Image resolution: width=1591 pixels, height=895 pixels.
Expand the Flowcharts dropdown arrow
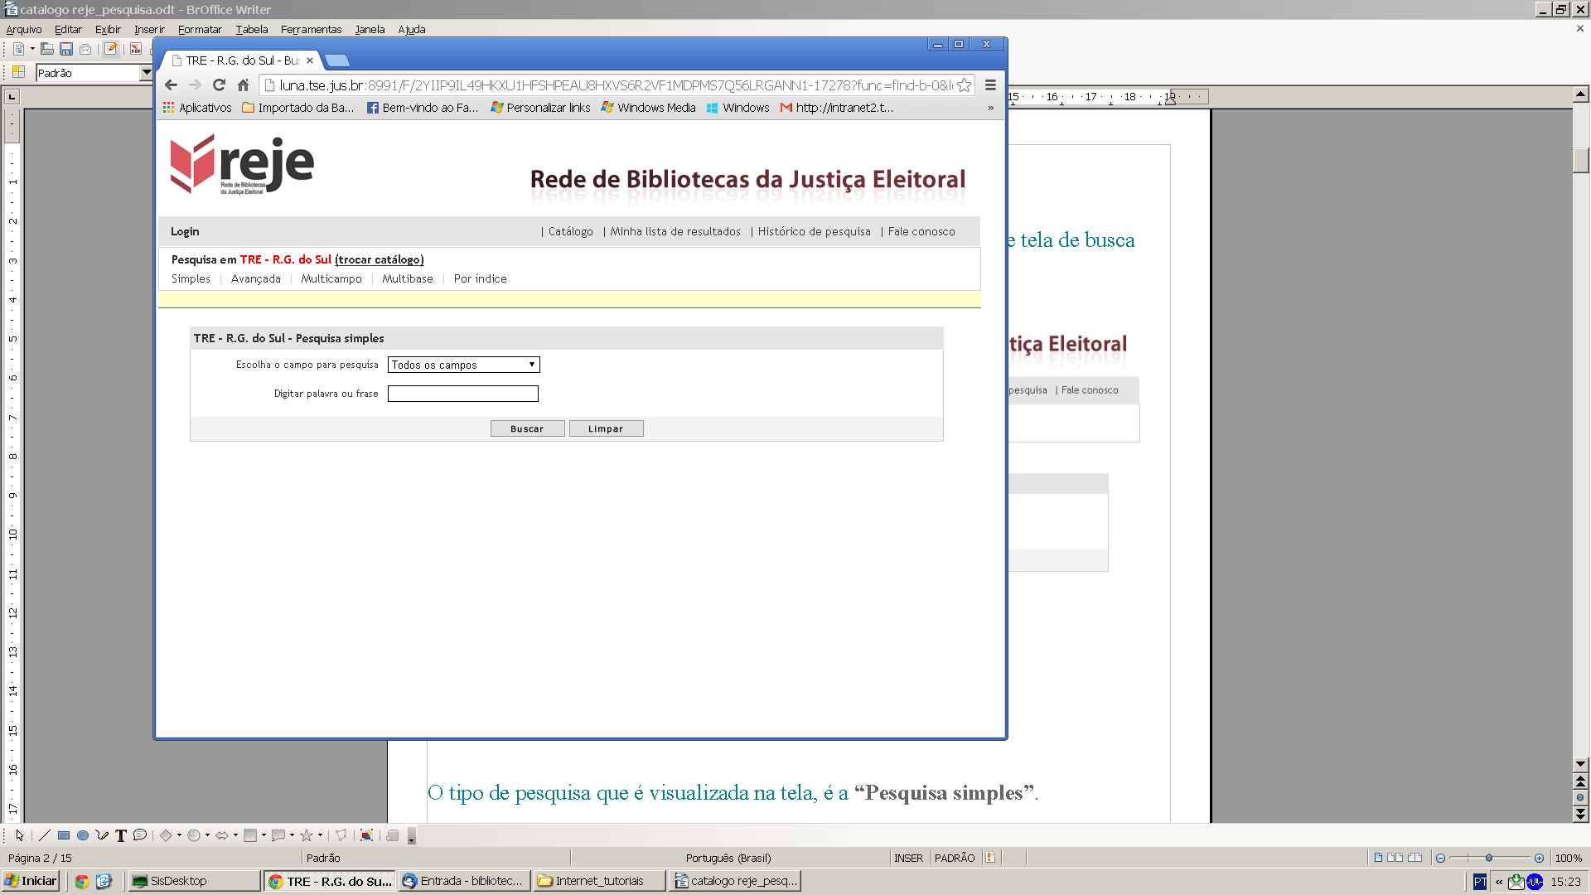(264, 835)
